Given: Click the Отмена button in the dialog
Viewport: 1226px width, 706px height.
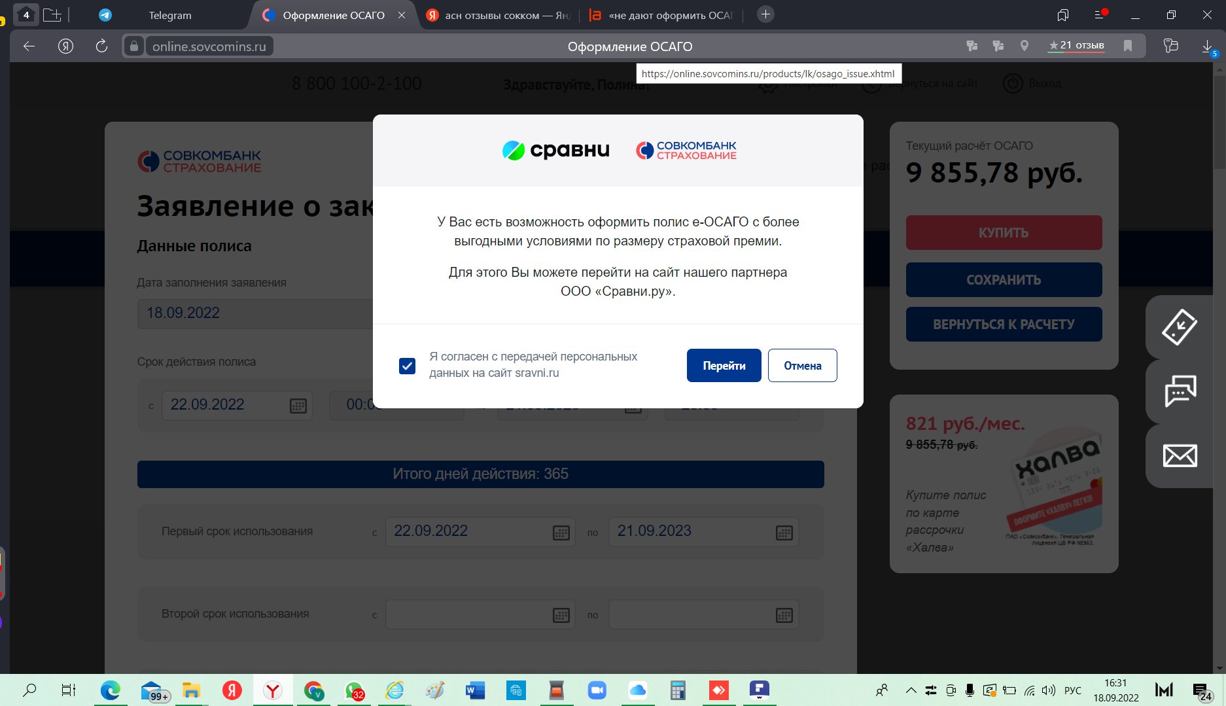Looking at the screenshot, I should [802, 365].
